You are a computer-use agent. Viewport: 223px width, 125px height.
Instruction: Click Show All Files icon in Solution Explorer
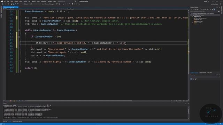208,9
